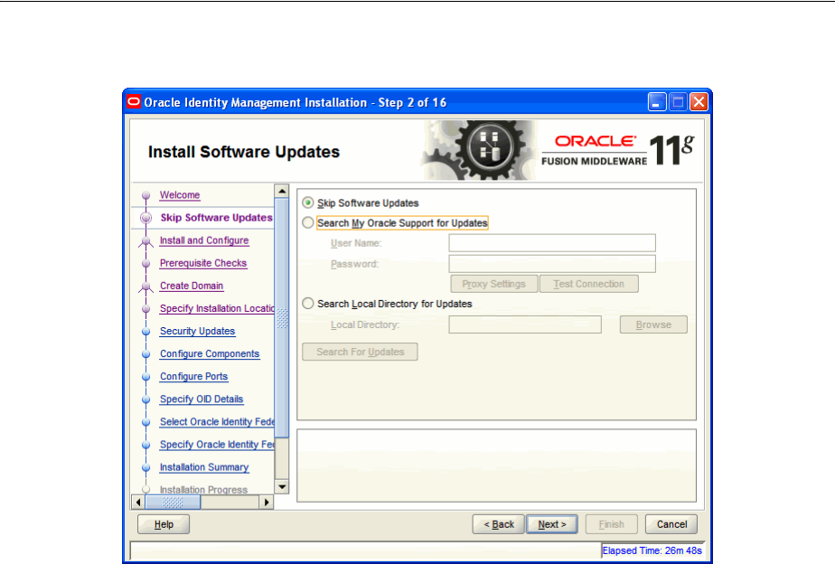Click the Create Domain step node icon
The width and height of the screenshot is (835, 564).
point(145,287)
